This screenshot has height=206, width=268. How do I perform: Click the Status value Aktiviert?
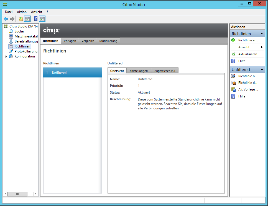pos(144,92)
